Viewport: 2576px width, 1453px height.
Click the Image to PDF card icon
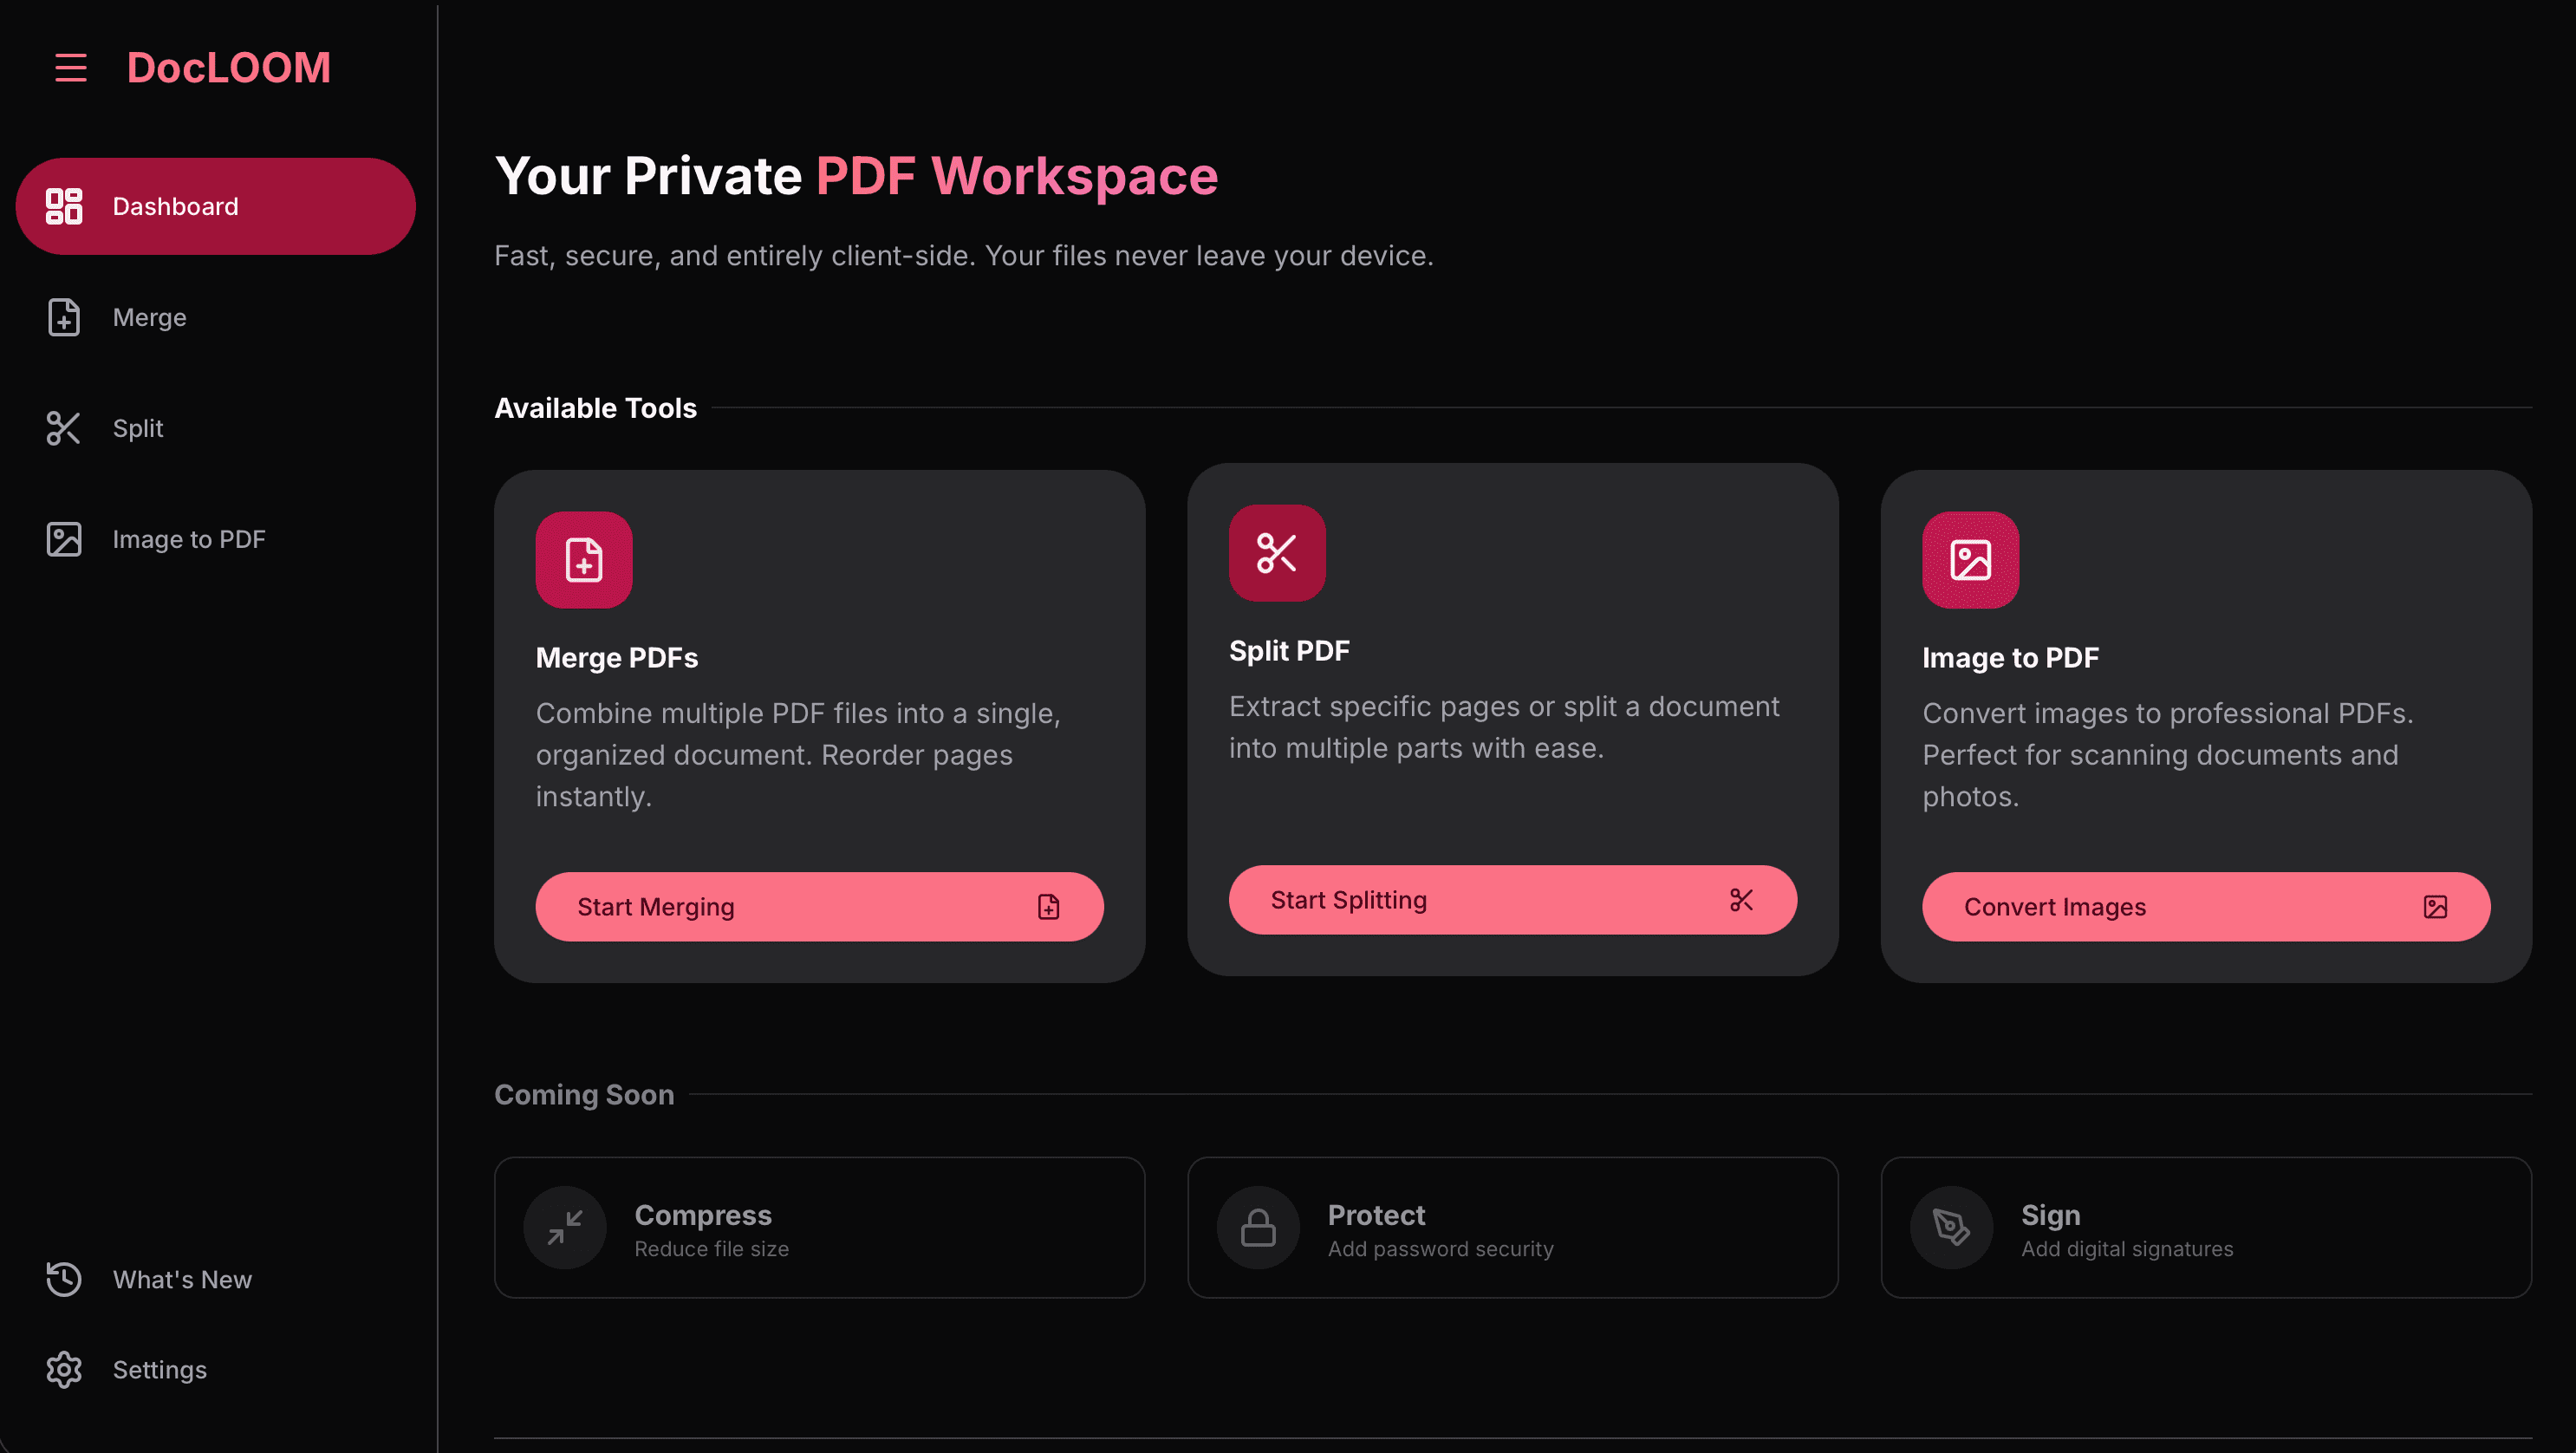point(1969,560)
